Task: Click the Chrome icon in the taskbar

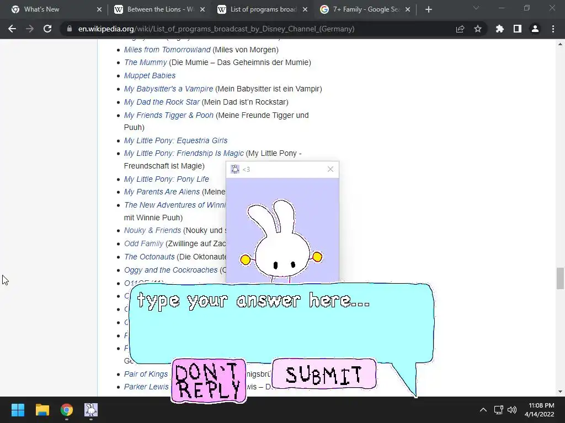Action: click(x=67, y=410)
